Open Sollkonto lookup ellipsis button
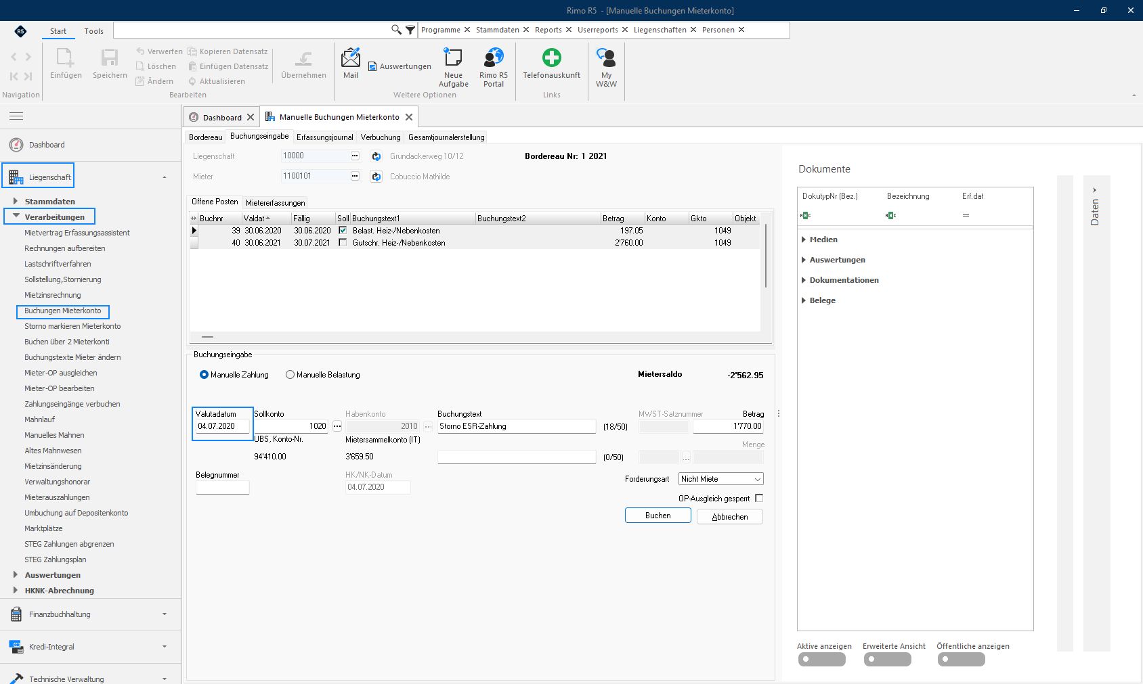The height and width of the screenshot is (684, 1143). (337, 426)
